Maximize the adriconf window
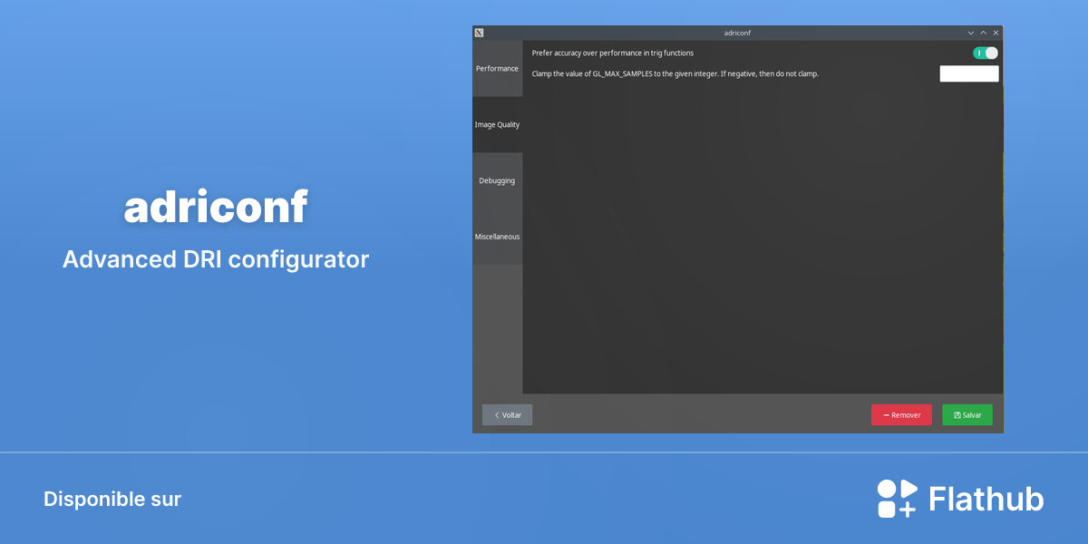This screenshot has height=544, width=1088. (984, 33)
